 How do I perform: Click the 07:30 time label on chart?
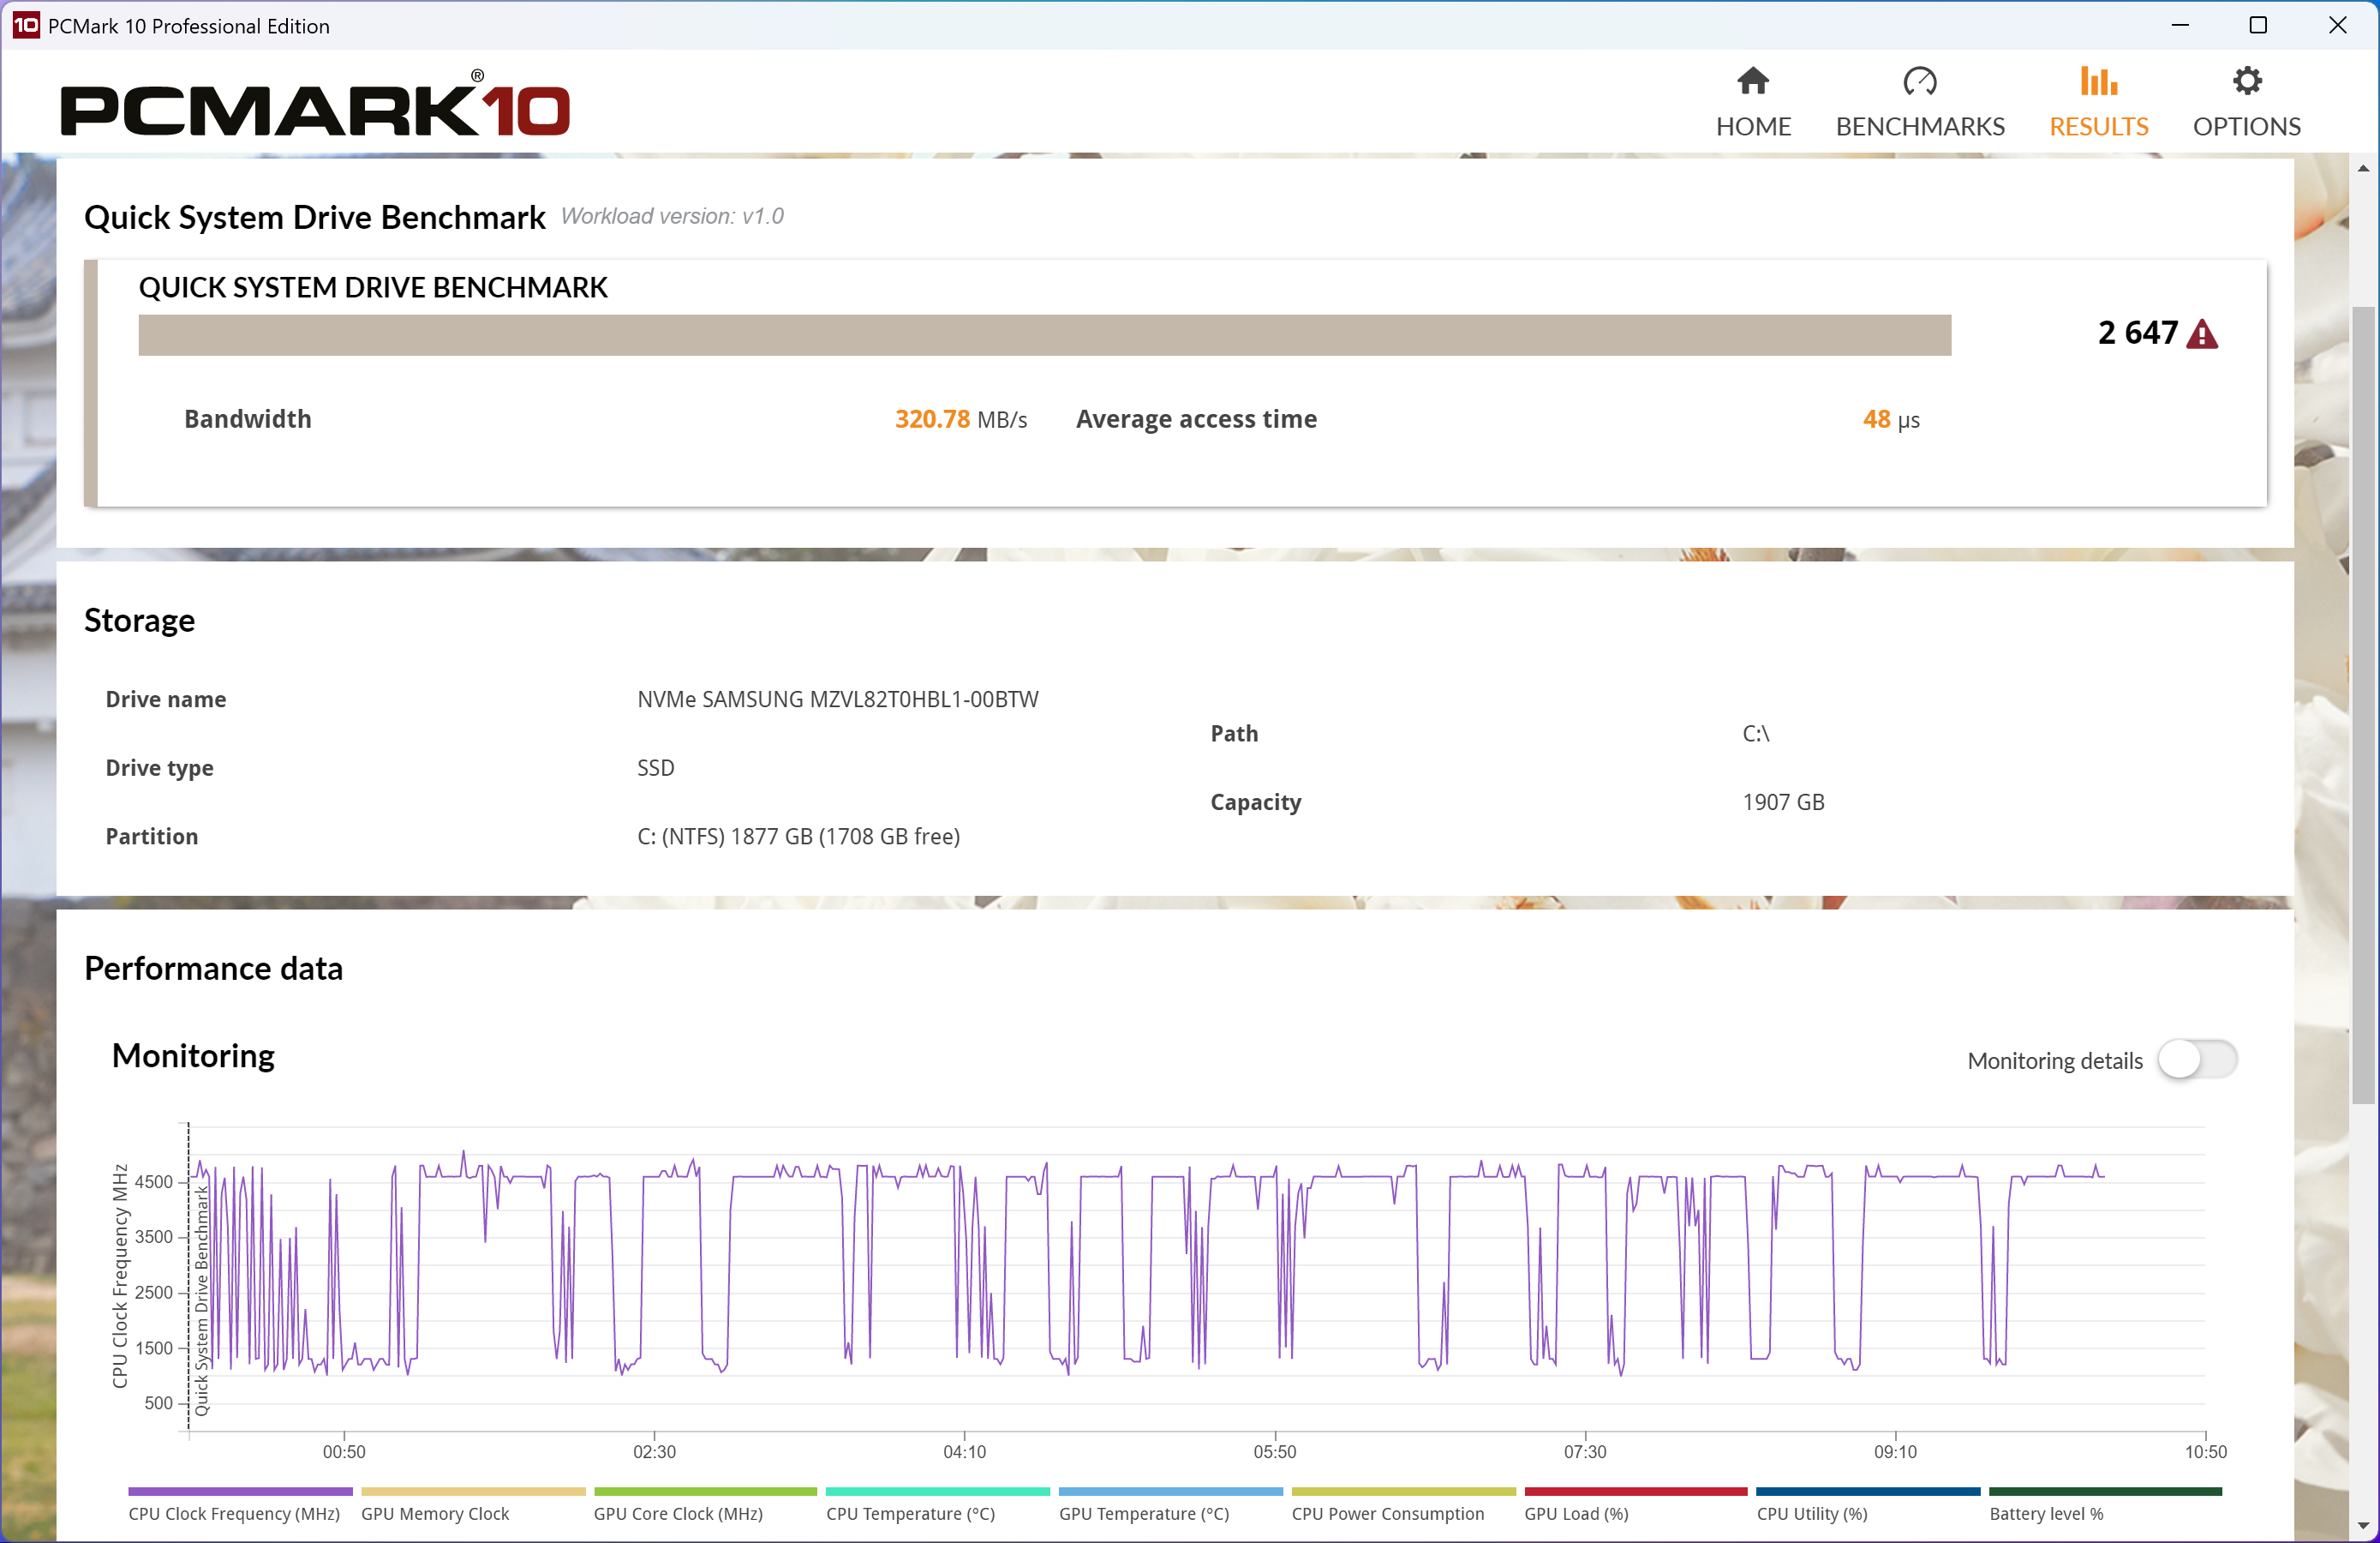tap(1584, 1451)
